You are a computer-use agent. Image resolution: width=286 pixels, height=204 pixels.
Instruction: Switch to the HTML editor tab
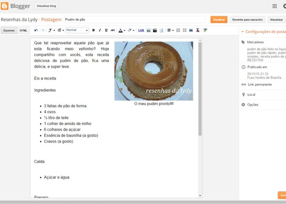click(x=23, y=31)
